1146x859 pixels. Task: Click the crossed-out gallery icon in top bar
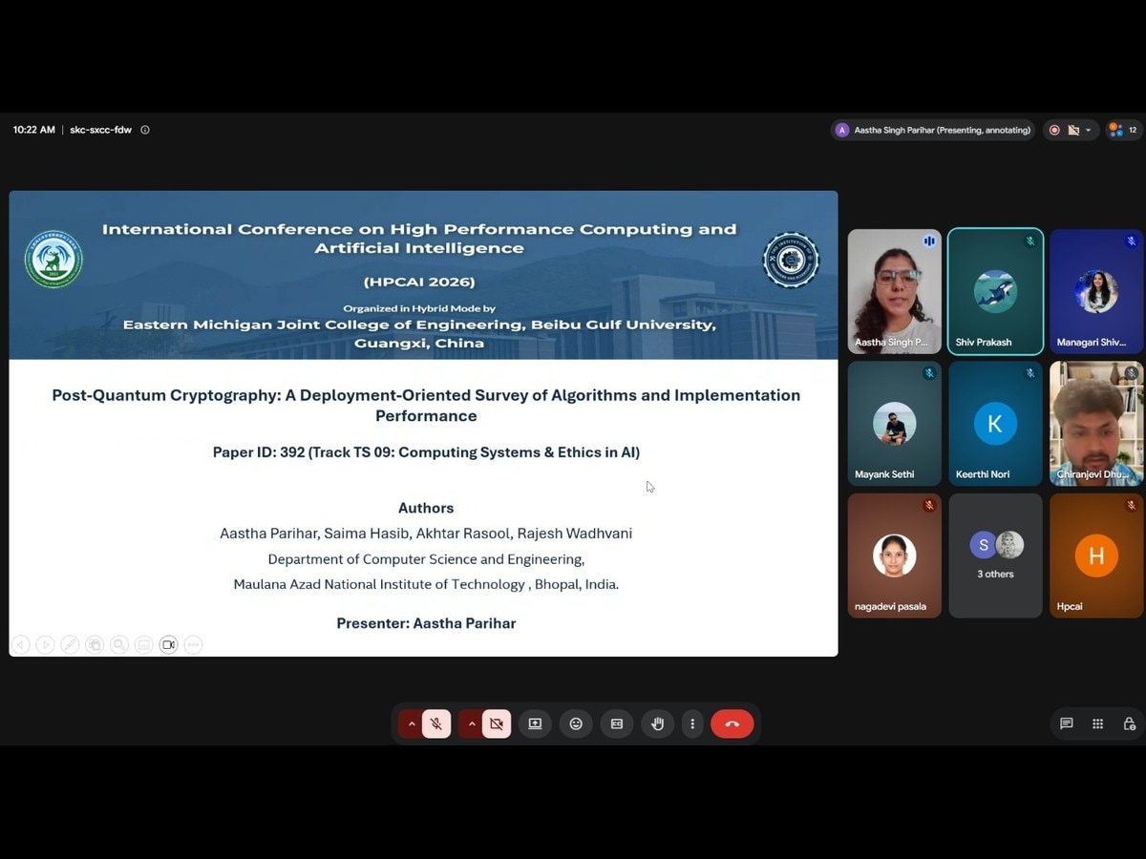[1072, 130]
